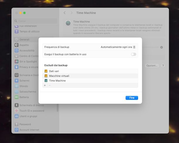The image size is (179, 143).
Task: Add an excluded item with plus button
Action: [45, 85]
